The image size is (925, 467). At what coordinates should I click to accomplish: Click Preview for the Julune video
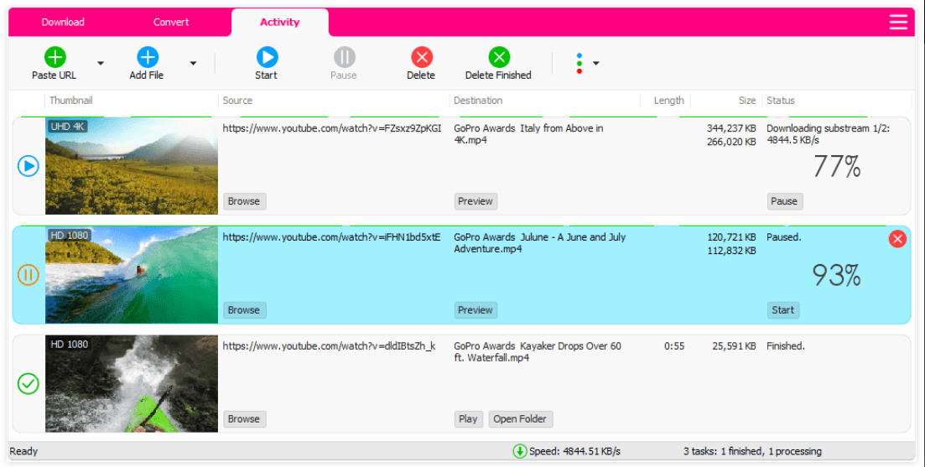[475, 310]
